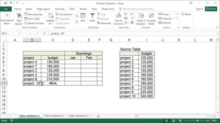Open the What-If Analysis dropdown
This screenshot has height=123, width=220.
(x=141, y=19)
